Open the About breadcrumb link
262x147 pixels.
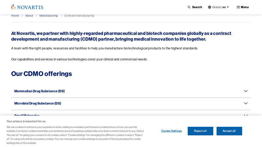[x=29, y=16]
